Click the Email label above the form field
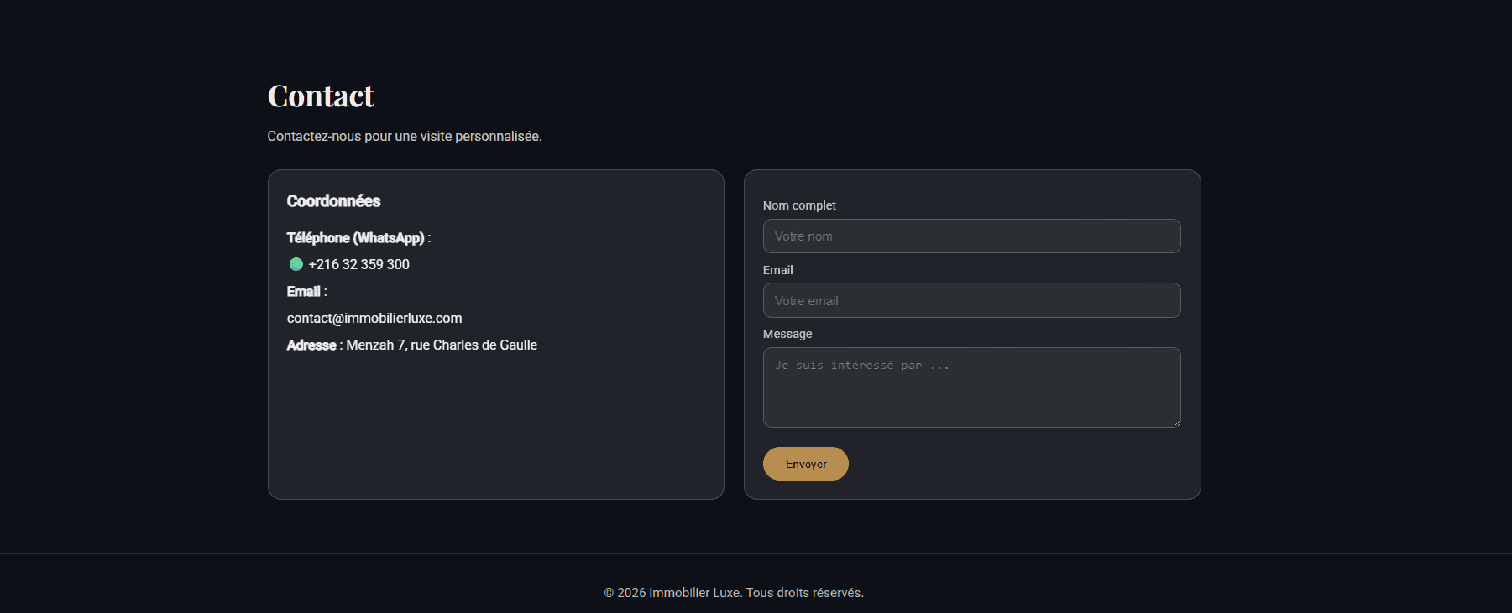1512x613 pixels. 777,270
